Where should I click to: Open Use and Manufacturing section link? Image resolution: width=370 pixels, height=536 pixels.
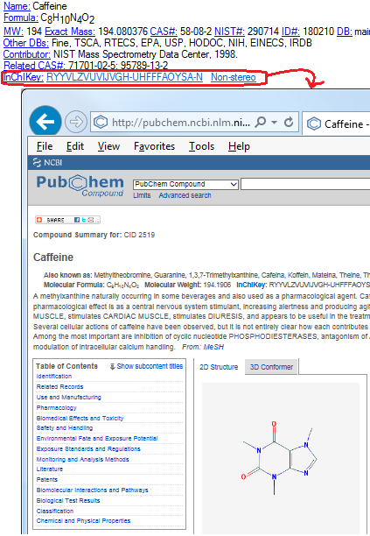[x=68, y=398]
